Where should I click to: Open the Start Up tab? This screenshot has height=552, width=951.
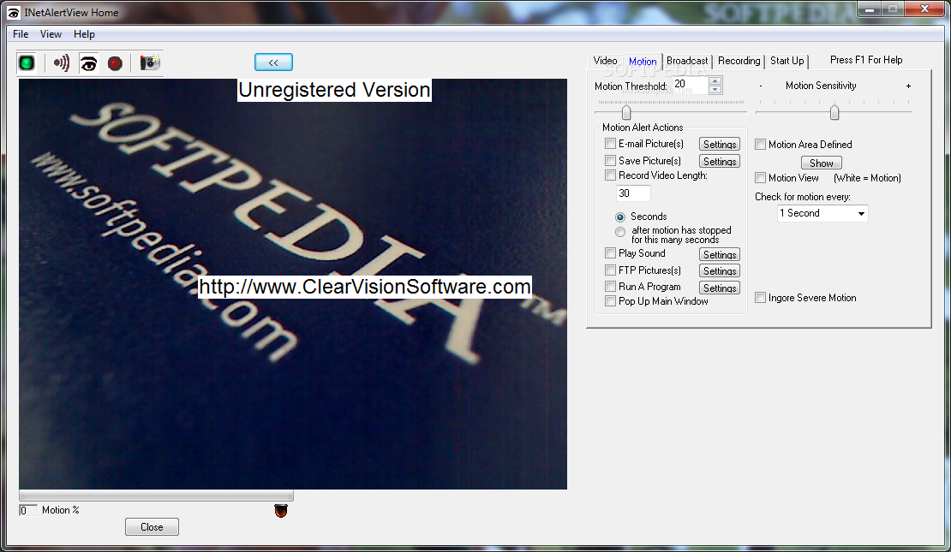(x=787, y=61)
